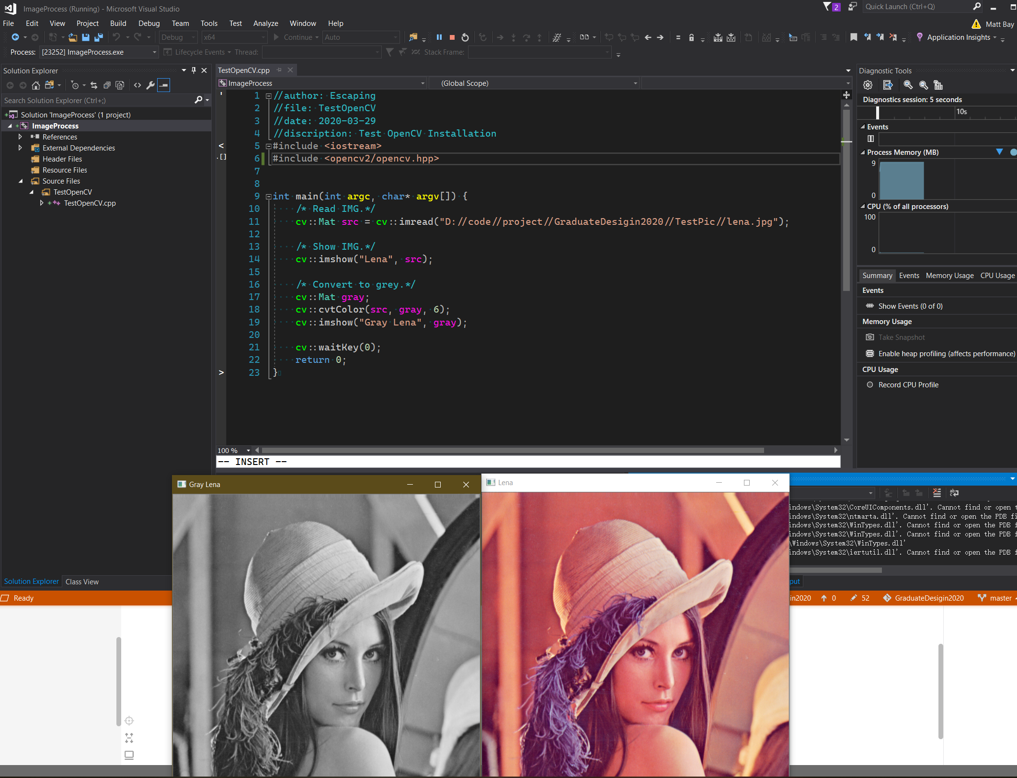Expand the References node
The image size is (1017, 778).
tap(20, 137)
